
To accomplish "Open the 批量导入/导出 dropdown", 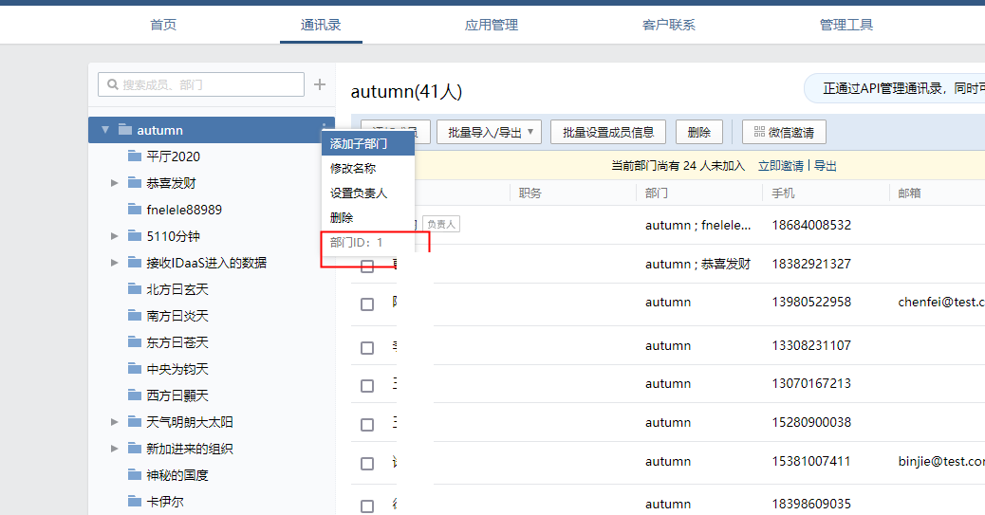I will (489, 132).
